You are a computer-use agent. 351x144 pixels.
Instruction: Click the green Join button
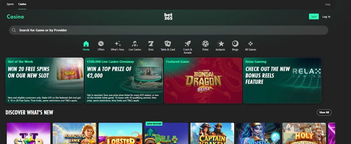coord(314,17)
